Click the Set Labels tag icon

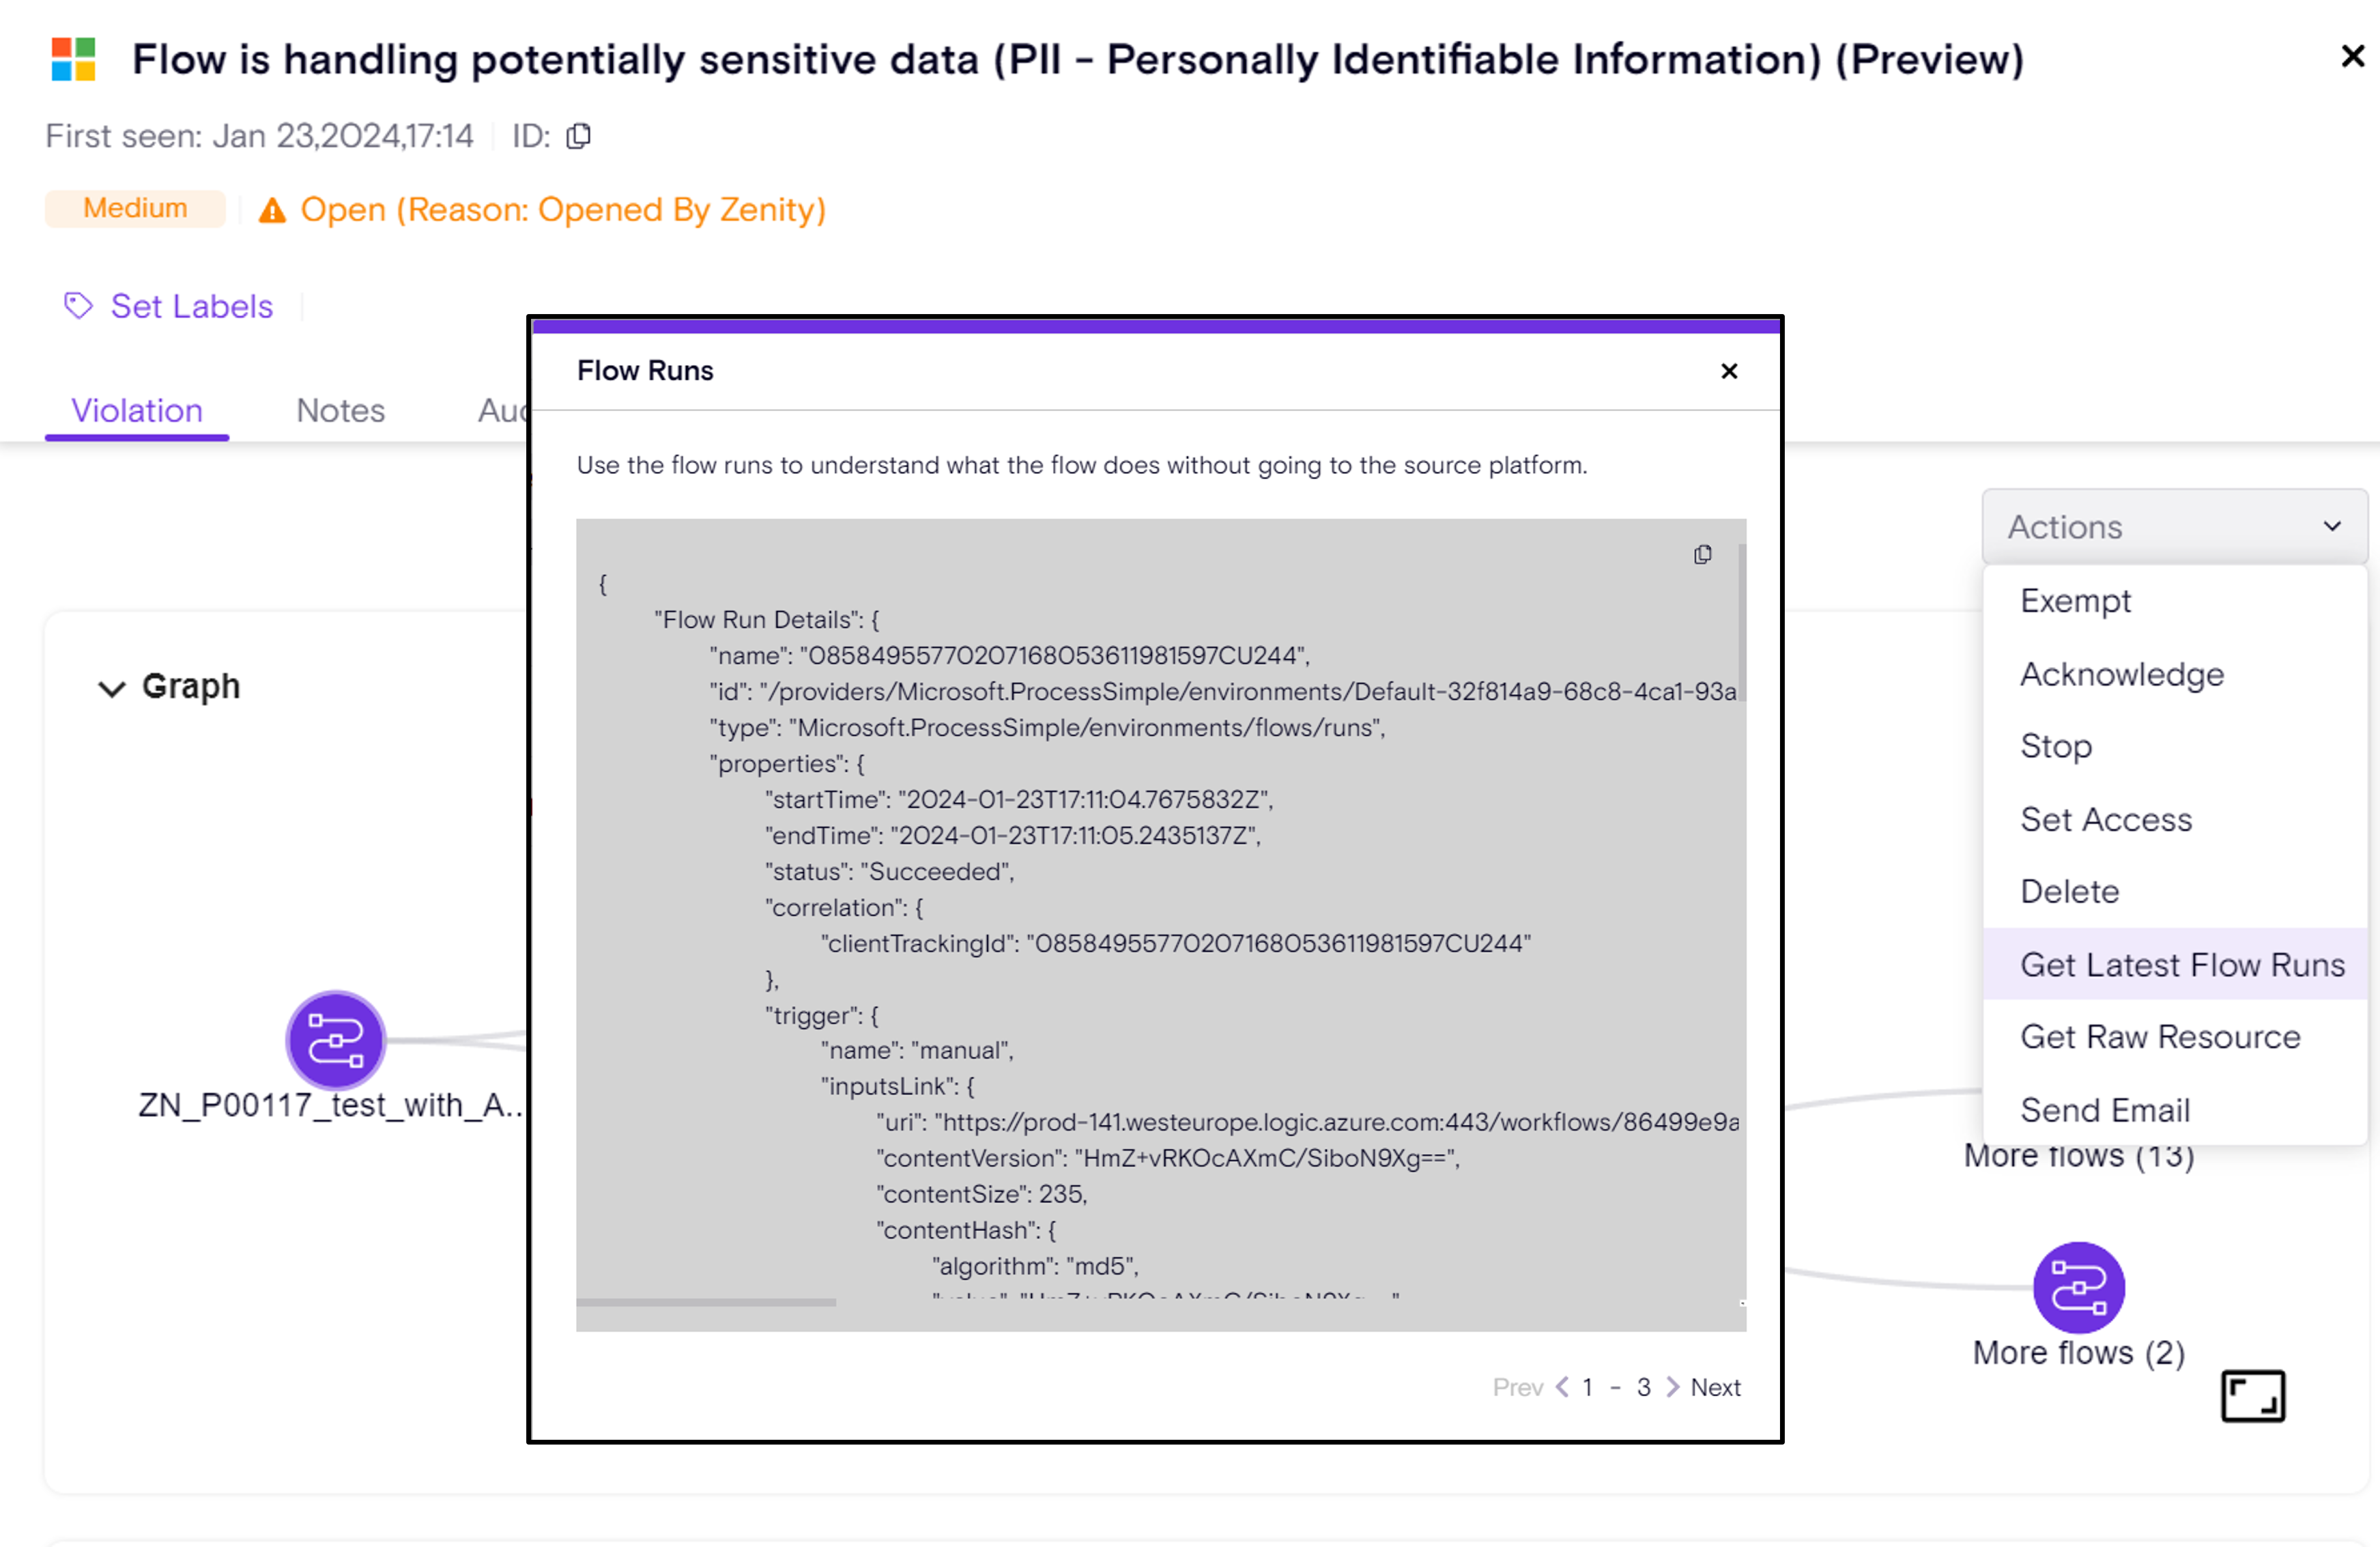pos(78,305)
